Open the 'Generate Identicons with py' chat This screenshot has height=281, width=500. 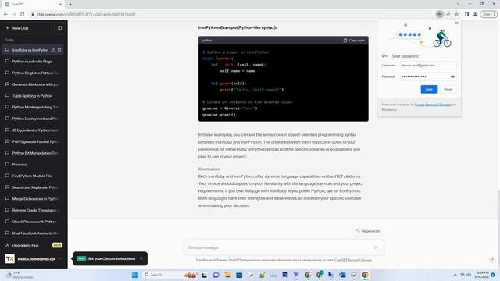coord(33,84)
